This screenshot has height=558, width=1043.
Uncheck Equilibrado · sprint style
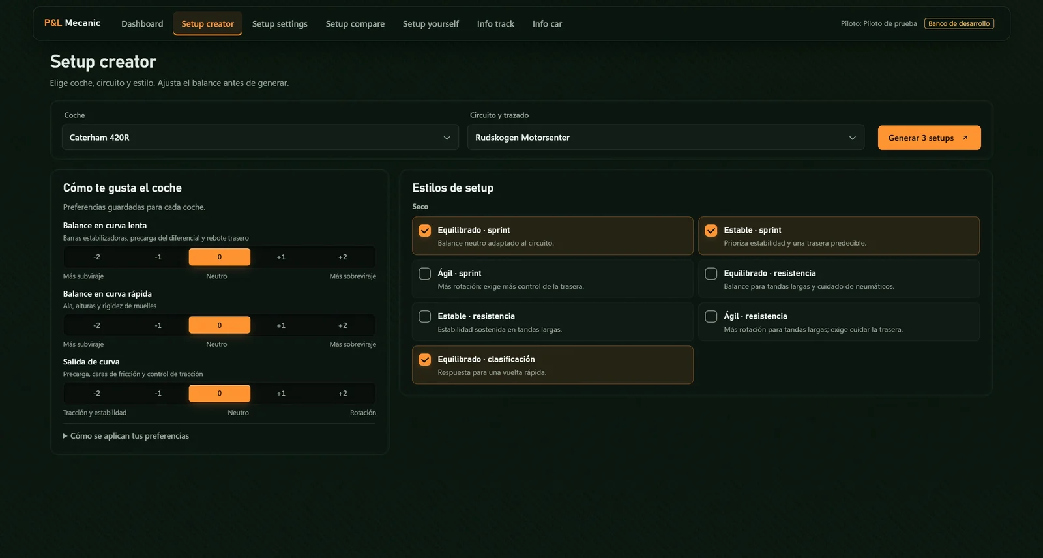point(424,230)
